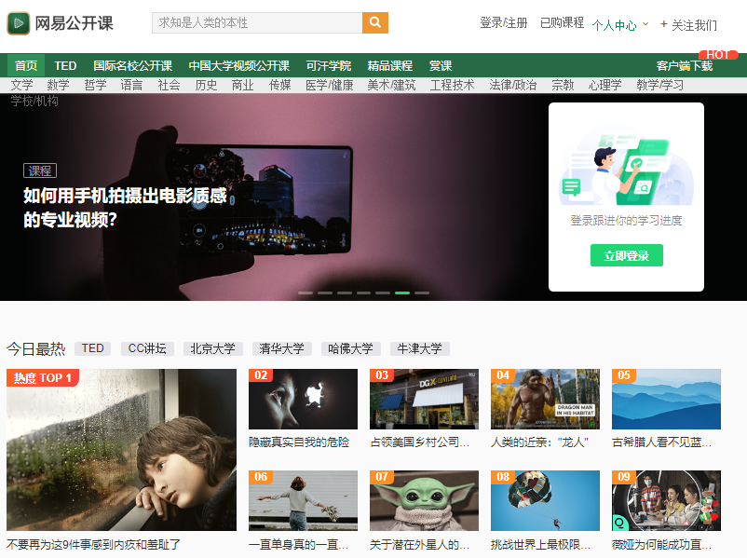
Task: Open video 05 blue mountains thumbnail
Action: (x=666, y=400)
